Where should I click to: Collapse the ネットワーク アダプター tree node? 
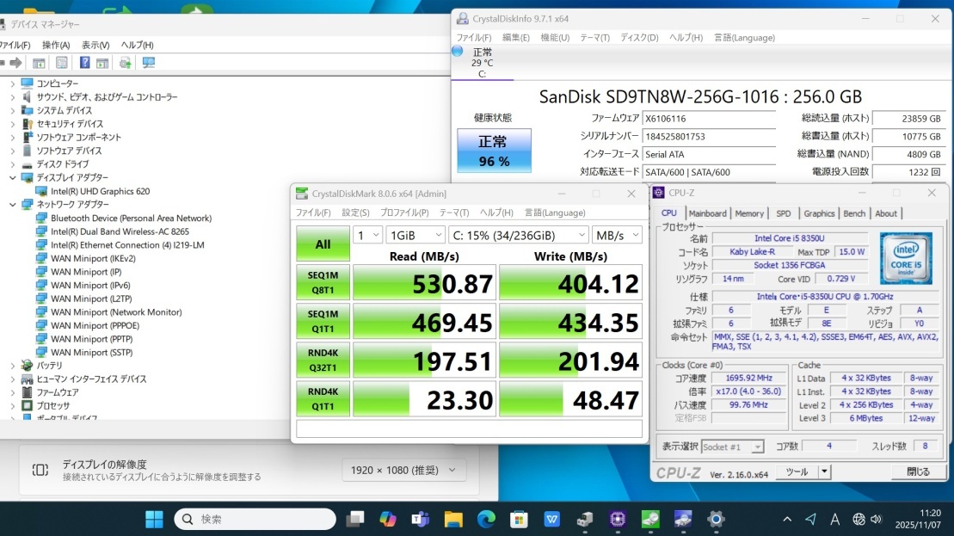click(x=12, y=205)
